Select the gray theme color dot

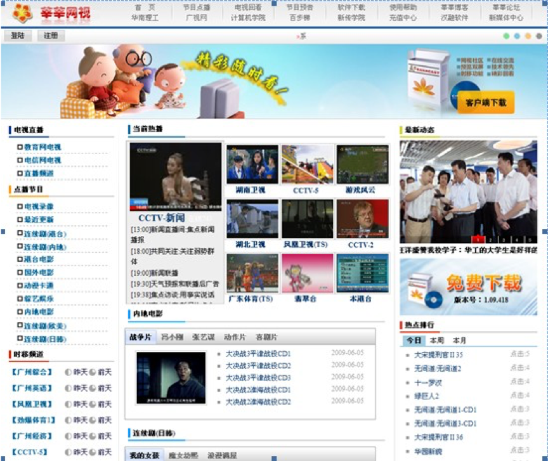click(x=539, y=36)
